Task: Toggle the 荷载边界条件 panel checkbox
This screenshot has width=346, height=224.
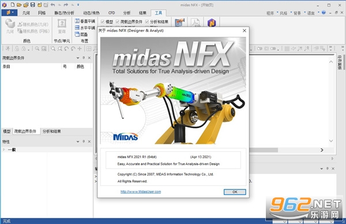Action: point(118,21)
